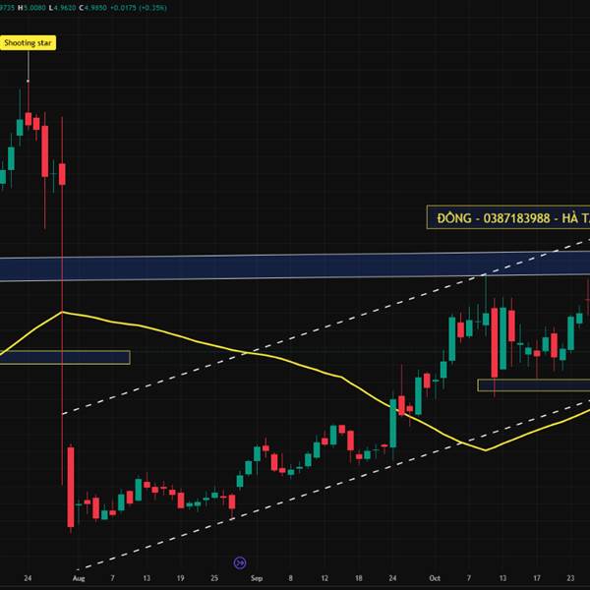Select the blue rectangle left of August
The height and width of the screenshot is (590, 590).
coord(65,358)
